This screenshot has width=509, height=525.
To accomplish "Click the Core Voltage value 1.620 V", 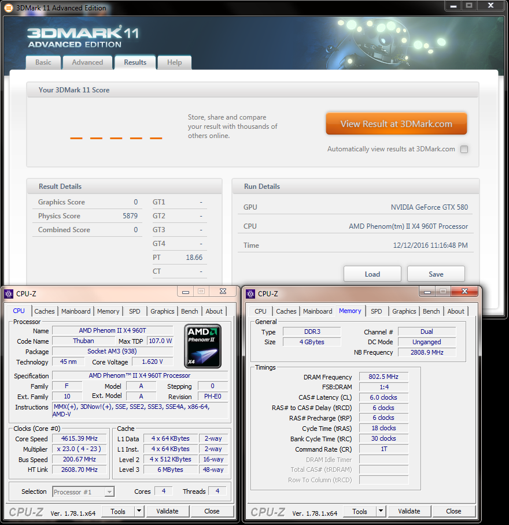I will pyautogui.click(x=152, y=362).
